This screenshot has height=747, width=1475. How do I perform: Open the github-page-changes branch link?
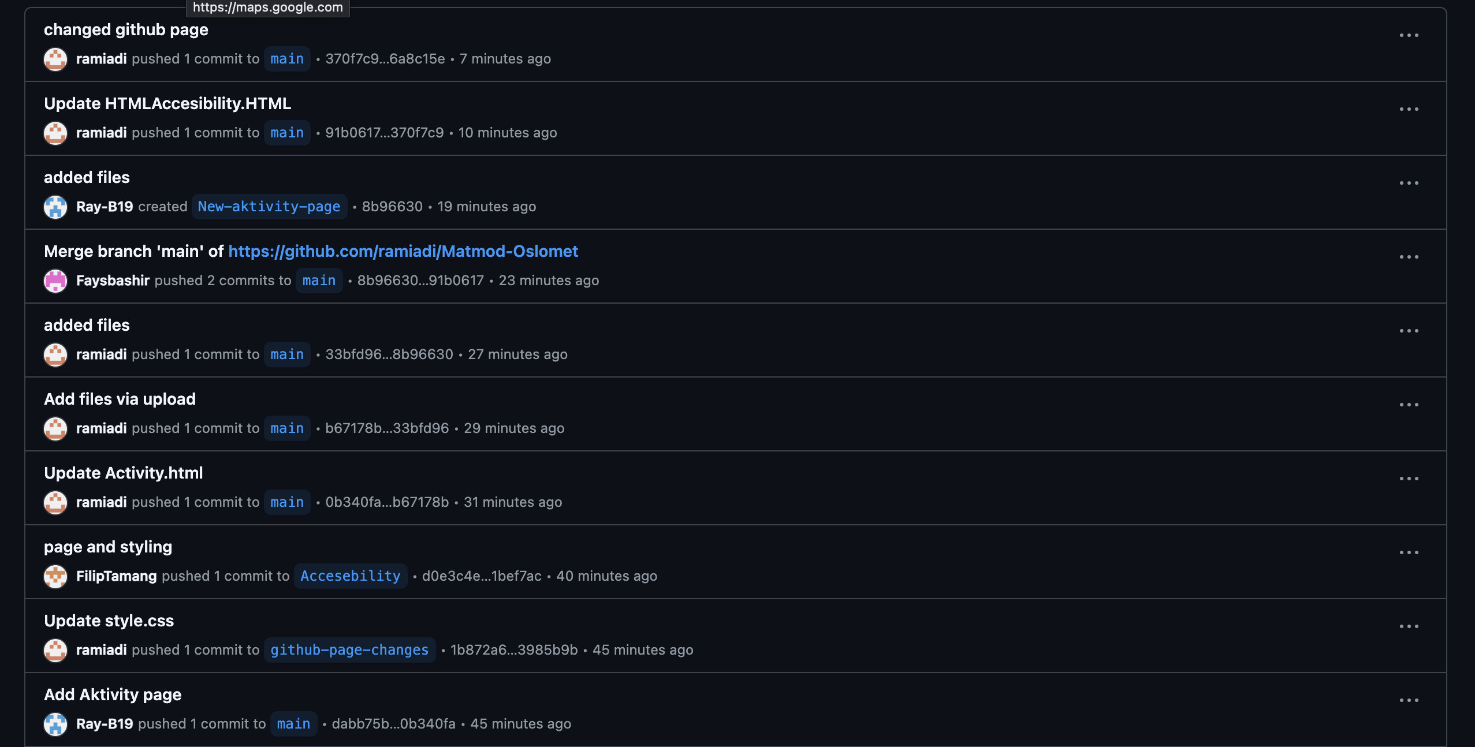(349, 650)
